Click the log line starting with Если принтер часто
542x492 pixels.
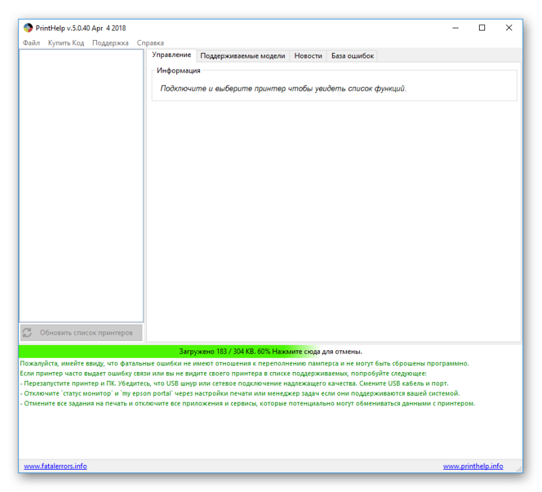pyautogui.click(x=224, y=373)
